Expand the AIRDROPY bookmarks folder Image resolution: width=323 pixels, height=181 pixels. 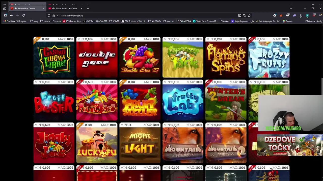(155, 21)
